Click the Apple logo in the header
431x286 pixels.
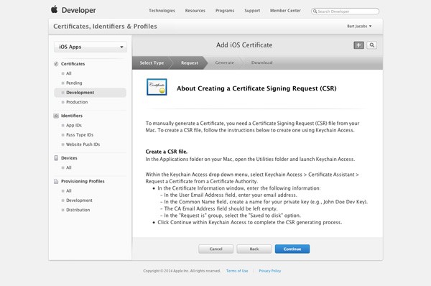tap(55, 9)
